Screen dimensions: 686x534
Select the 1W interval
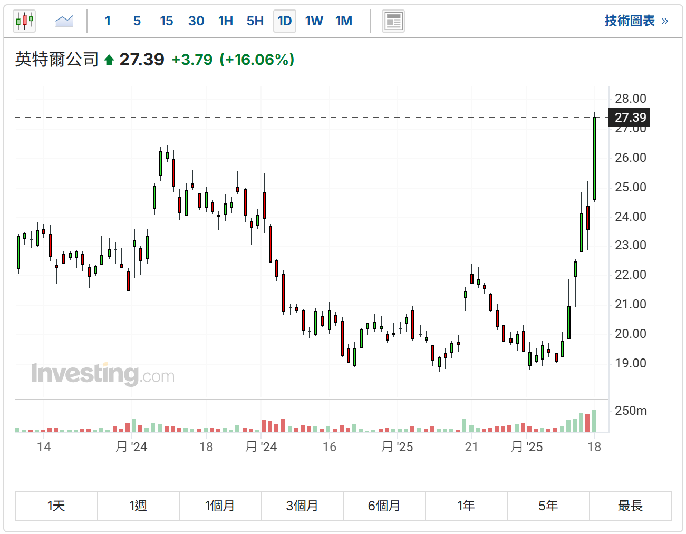314,21
